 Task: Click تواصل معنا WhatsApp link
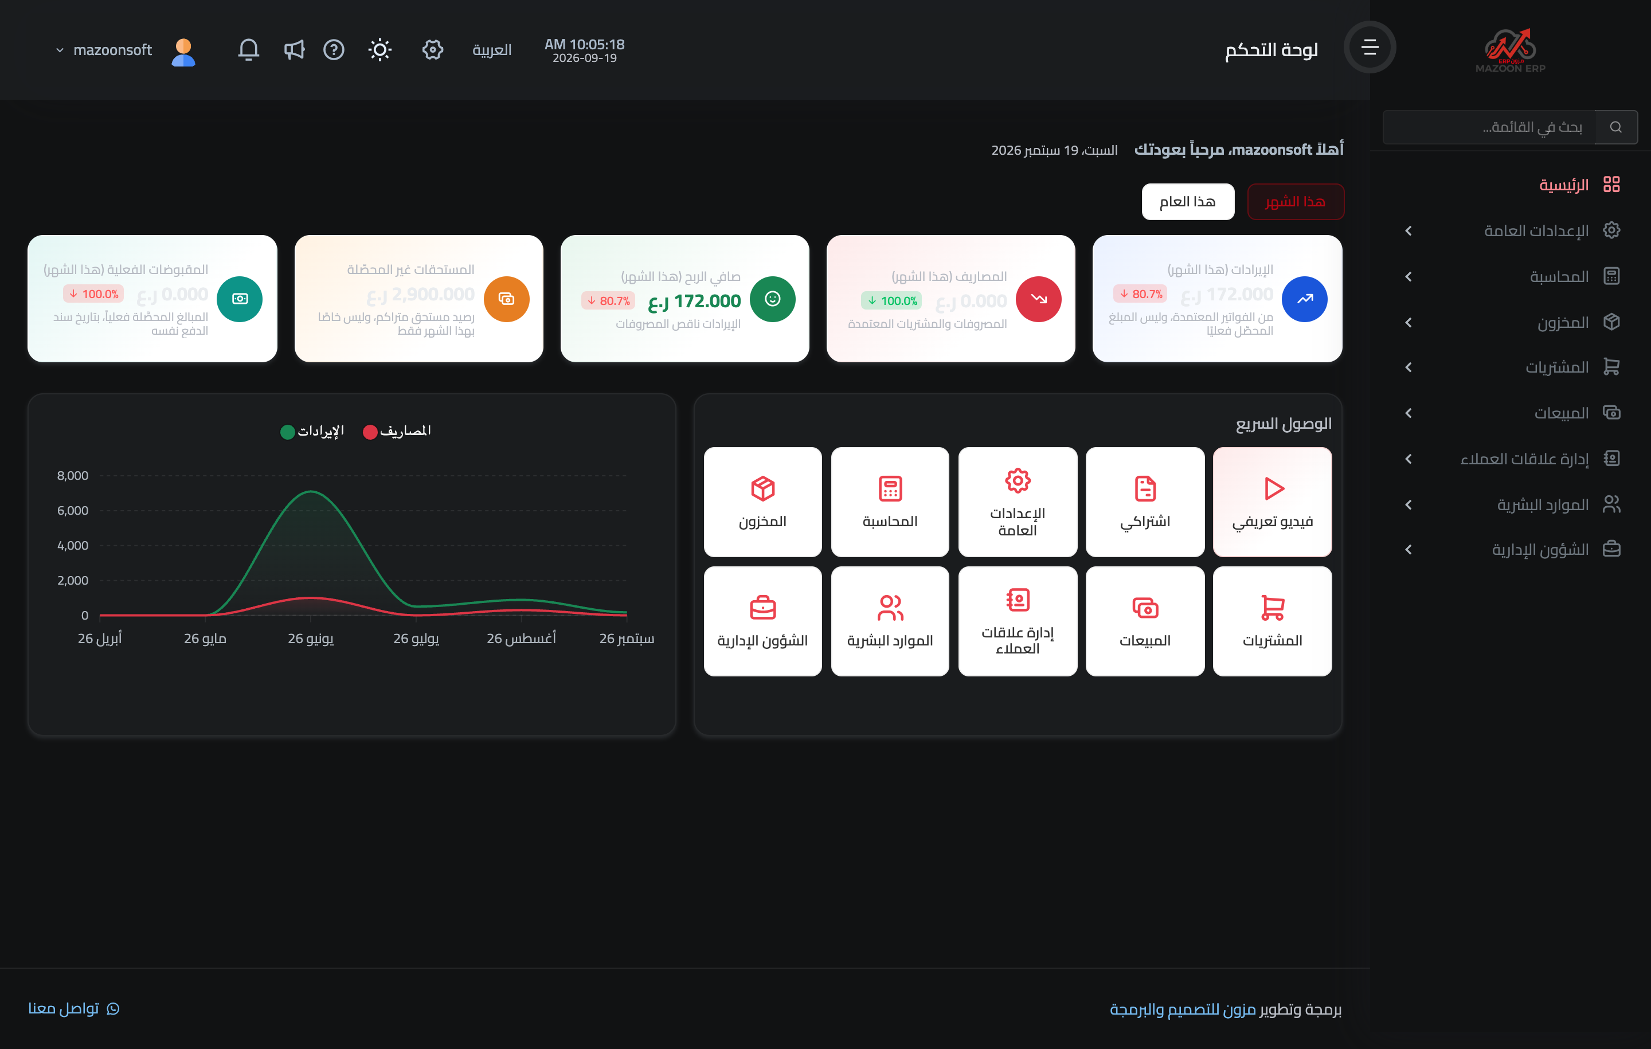(x=74, y=1008)
